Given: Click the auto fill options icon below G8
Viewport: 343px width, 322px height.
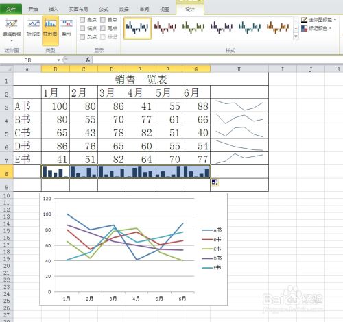Looking at the screenshot, I should point(215,182).
